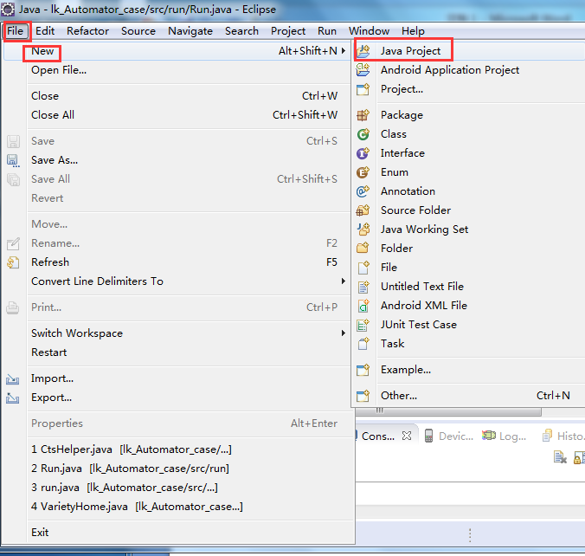The height and width of the screenshot is (556, 585).
Task: Click the Export icon in File menu
Action: (13, 398)
